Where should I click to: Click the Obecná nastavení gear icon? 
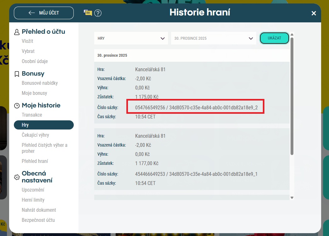[17, 177]
